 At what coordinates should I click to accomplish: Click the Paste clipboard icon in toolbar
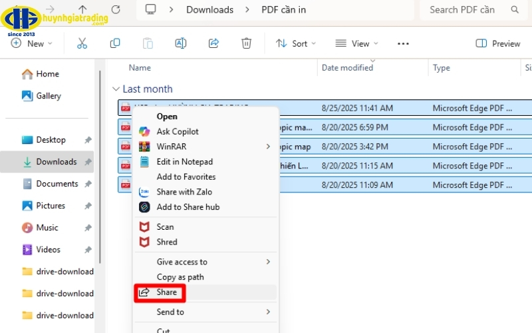[148, 43]
